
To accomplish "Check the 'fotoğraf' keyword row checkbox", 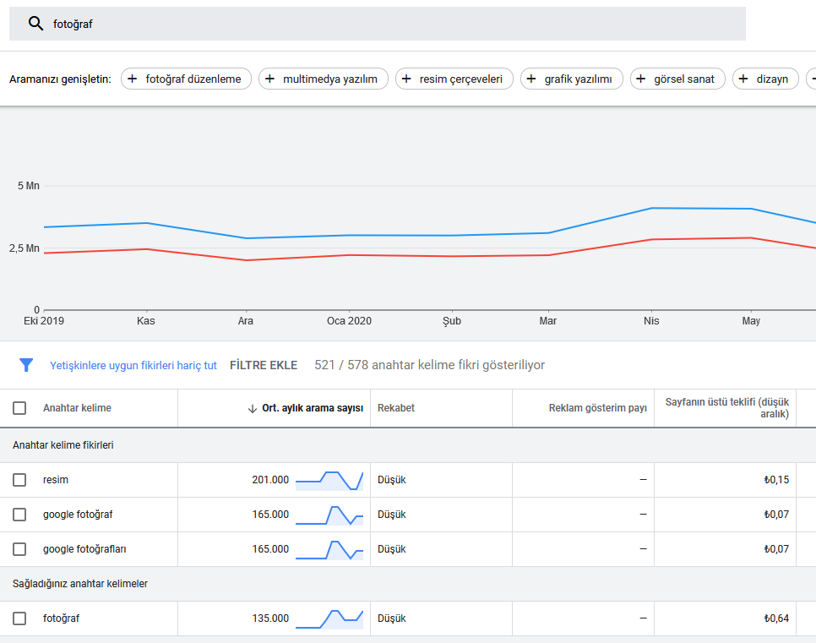I will click(x=19, y=618).
